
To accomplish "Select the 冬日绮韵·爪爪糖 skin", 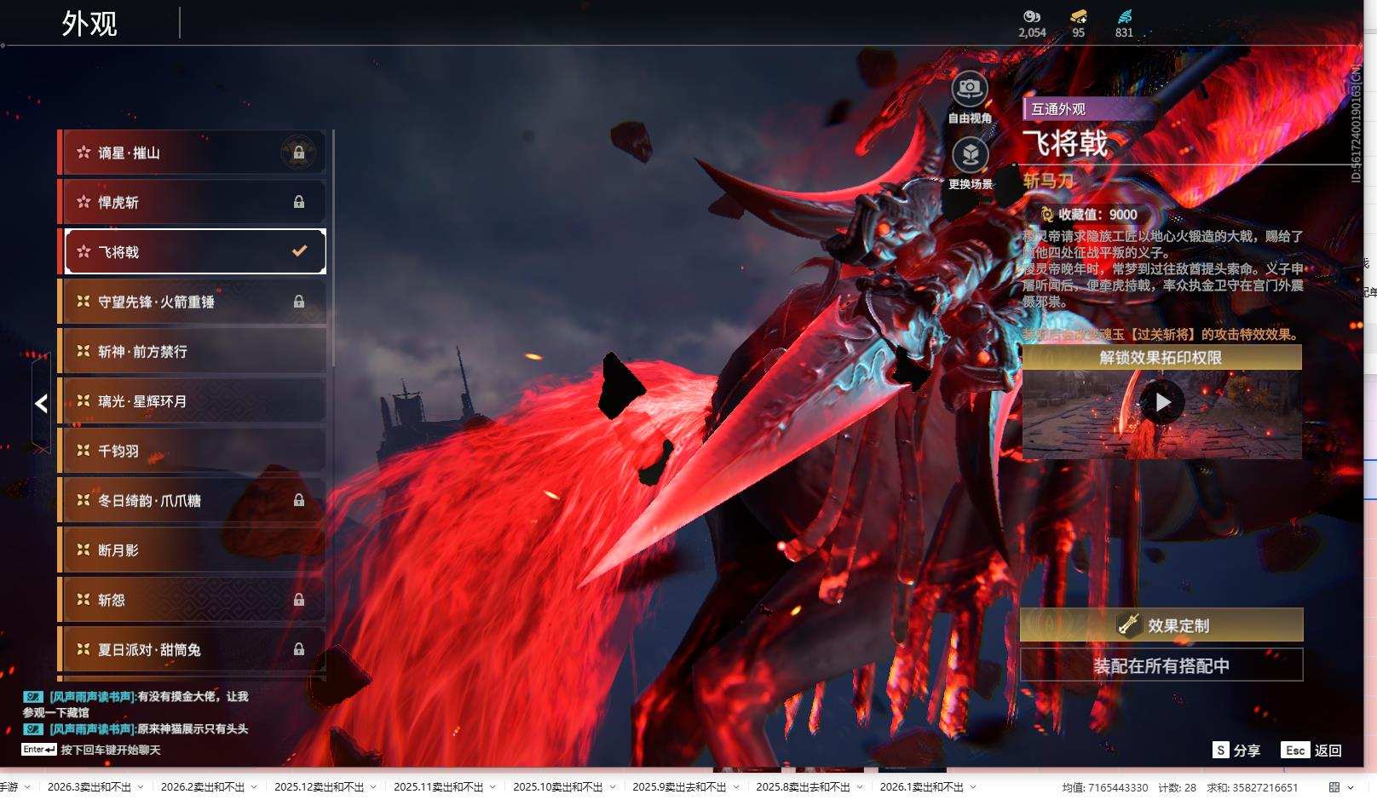I will pyautogui.click(x=193, y=500).
